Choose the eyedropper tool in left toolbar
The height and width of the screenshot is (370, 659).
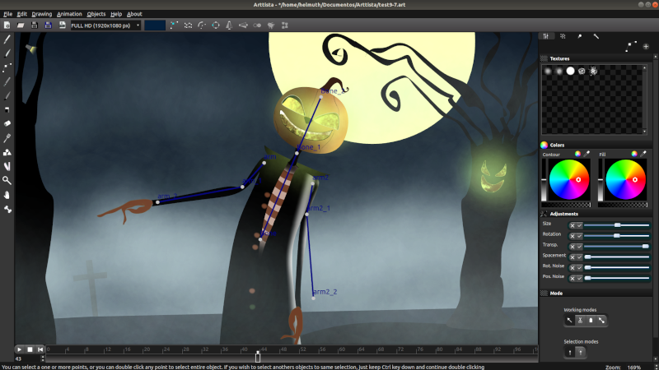point(7,137)
